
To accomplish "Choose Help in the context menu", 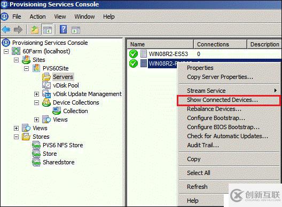I will 193,201.
